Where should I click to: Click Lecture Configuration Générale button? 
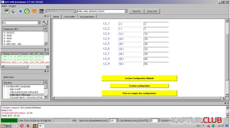pyautogui.click(x=139, y=78)
